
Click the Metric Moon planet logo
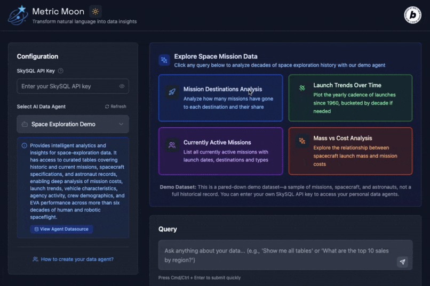point(18,15)
